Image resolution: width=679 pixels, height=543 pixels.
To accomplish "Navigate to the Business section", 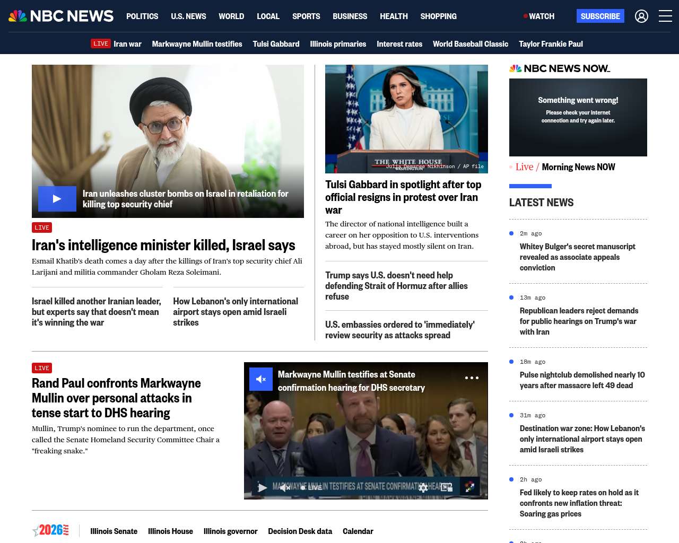I will click(350, 16).
